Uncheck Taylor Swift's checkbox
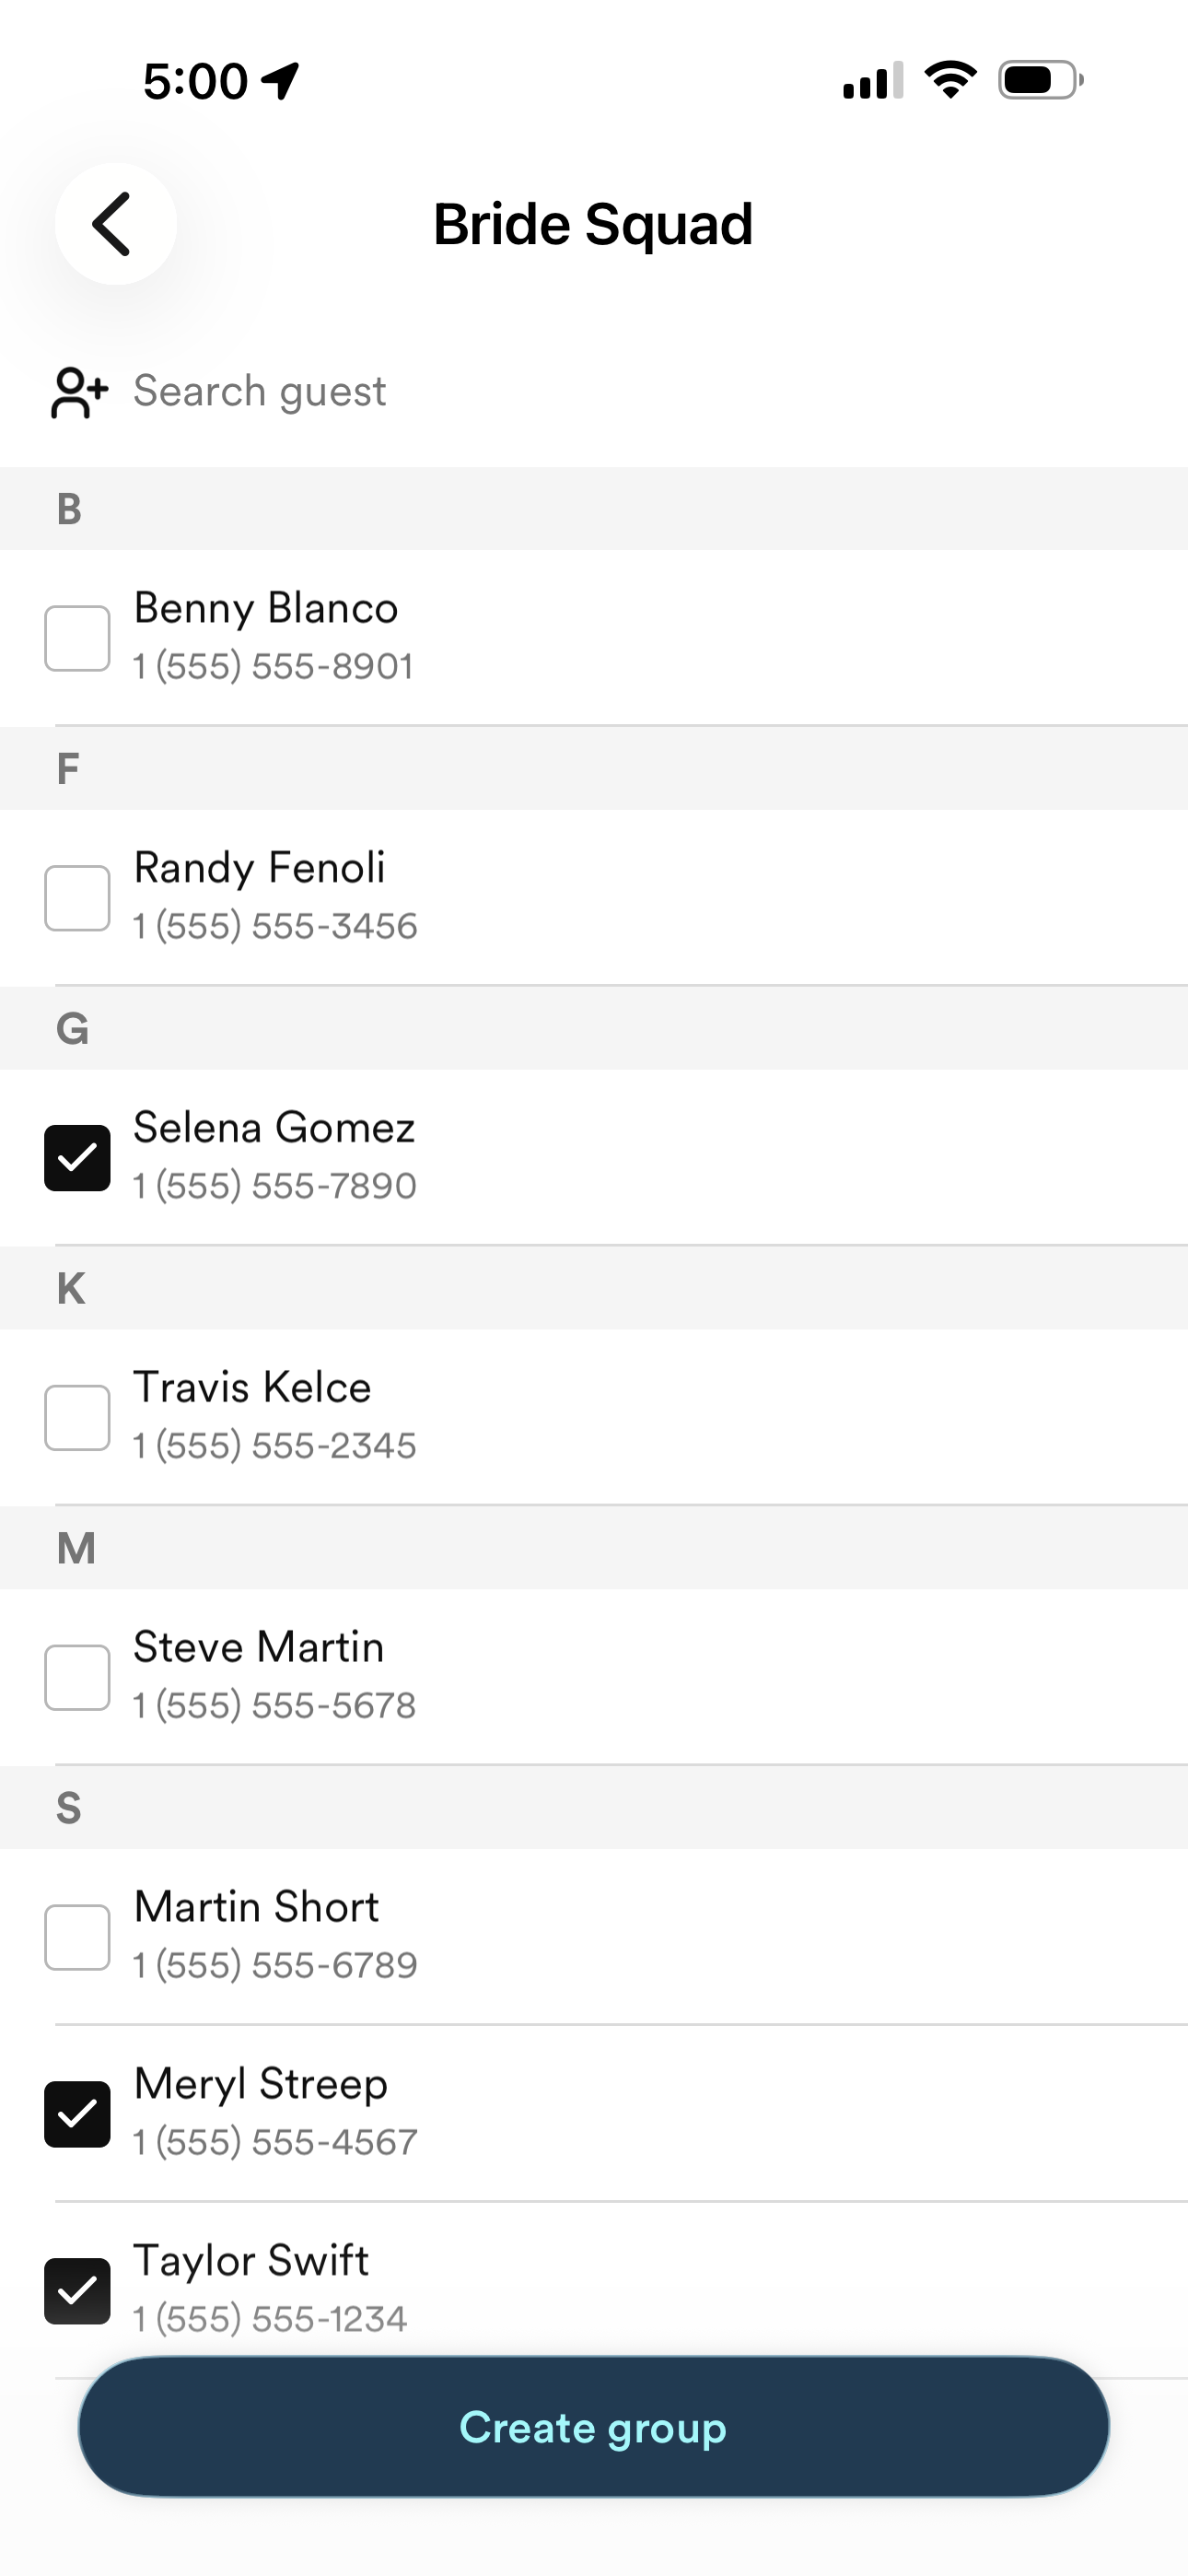1188x2576 pixels. click(x=77, y=2291)
